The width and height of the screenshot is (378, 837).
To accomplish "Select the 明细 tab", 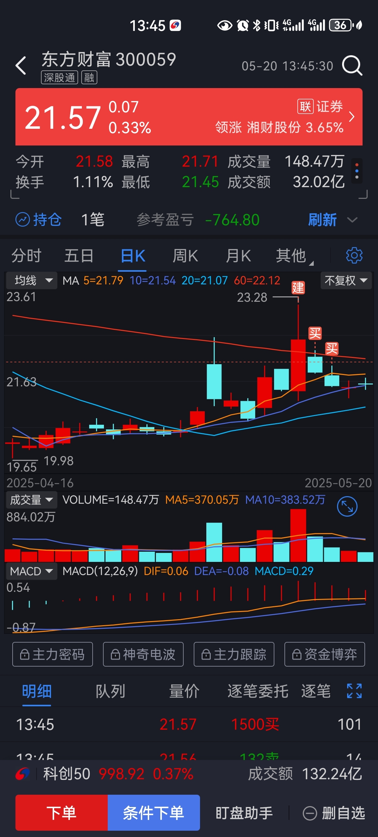I will point(37,691).
